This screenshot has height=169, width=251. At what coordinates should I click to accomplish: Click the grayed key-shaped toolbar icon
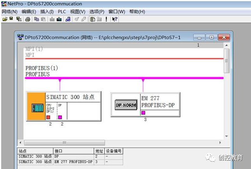(x=77, y=19)
